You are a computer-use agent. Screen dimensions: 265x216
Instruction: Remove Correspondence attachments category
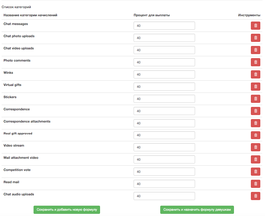pos(255,123)
